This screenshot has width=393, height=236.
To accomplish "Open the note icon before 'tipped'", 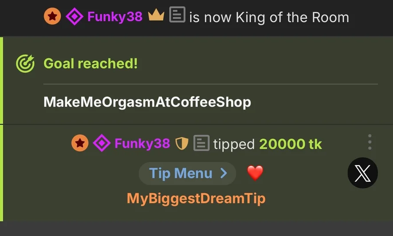I will (x=201, y=143).
